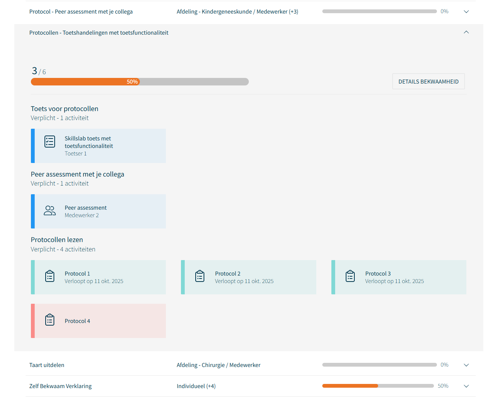The height and width of the screenshot is (402, 498).
Task: Click the 'Zelf Bekwaam Verklaring' title
Action: (x=60, y=386)
